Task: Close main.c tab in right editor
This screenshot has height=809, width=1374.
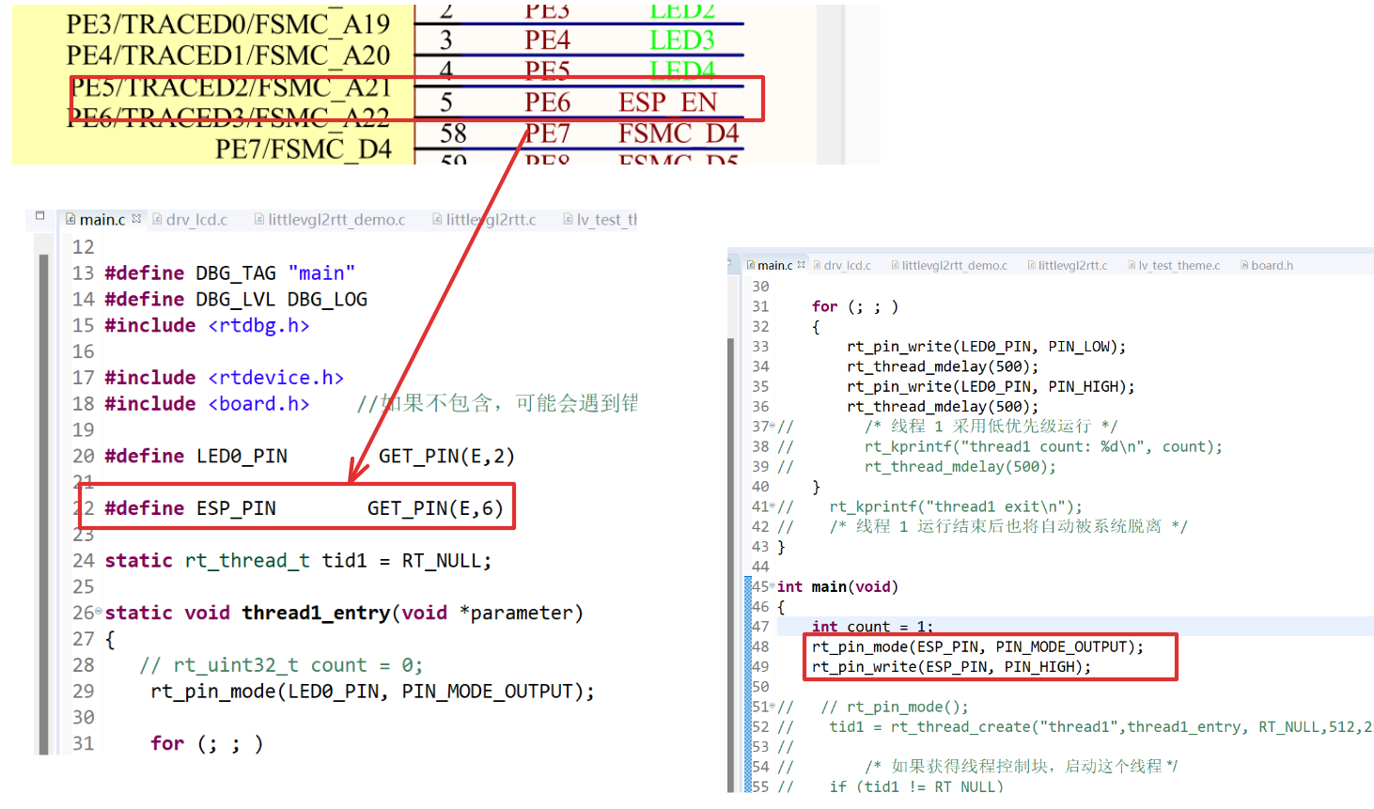Action: tap(801, 265)
